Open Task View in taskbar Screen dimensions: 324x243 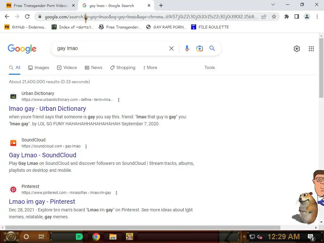click(41, 237)
